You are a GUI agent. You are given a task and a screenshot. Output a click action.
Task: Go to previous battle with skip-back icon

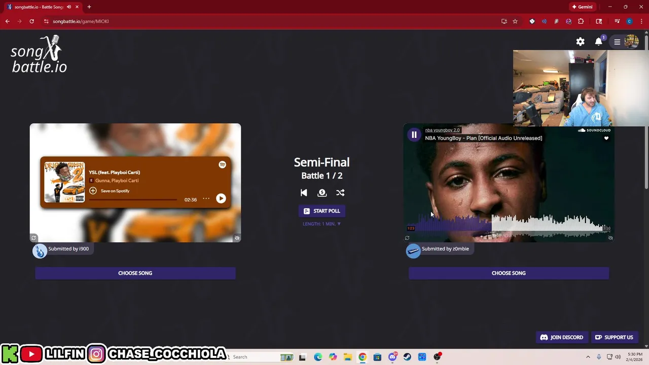304,193
